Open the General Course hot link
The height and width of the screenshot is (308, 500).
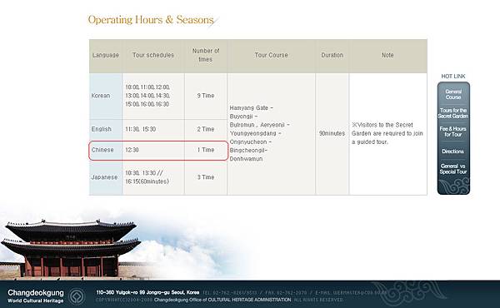click(453, 94)
